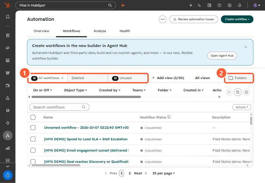Image resolution: width=265 pixels, height=183 pixels.
Task: Check the Unnamed workflow row checkbox
Action: pyautogui.click(x=33, y=128)
